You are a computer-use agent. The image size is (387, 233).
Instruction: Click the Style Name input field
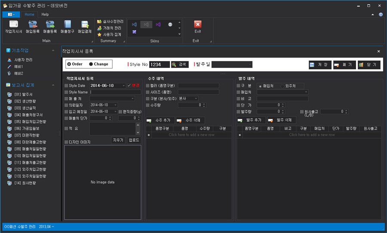tap(115, 92)
